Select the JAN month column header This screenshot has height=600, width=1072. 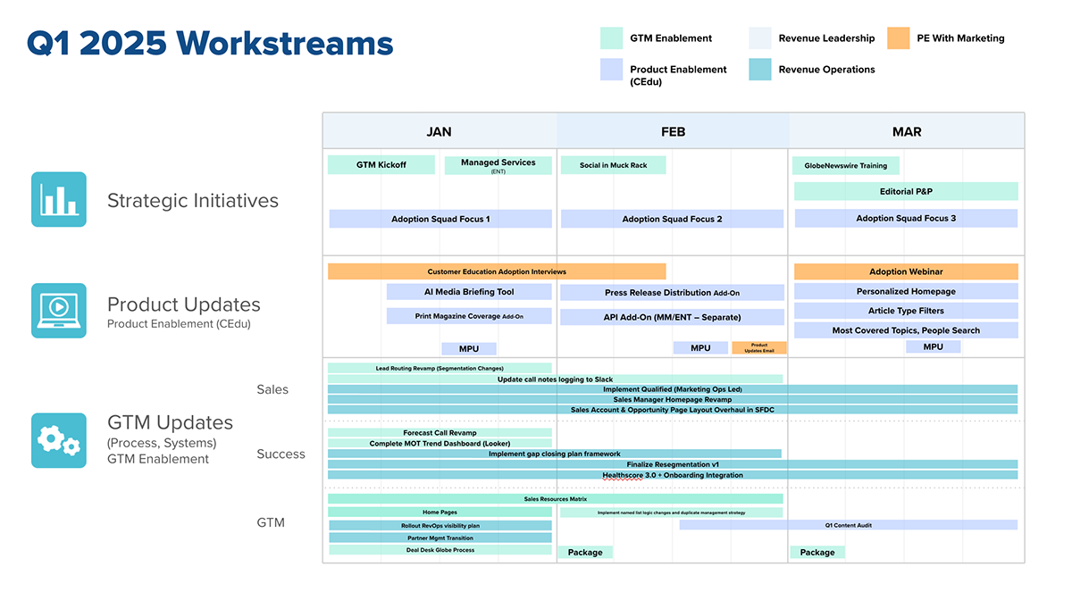[x=439, y=131]
